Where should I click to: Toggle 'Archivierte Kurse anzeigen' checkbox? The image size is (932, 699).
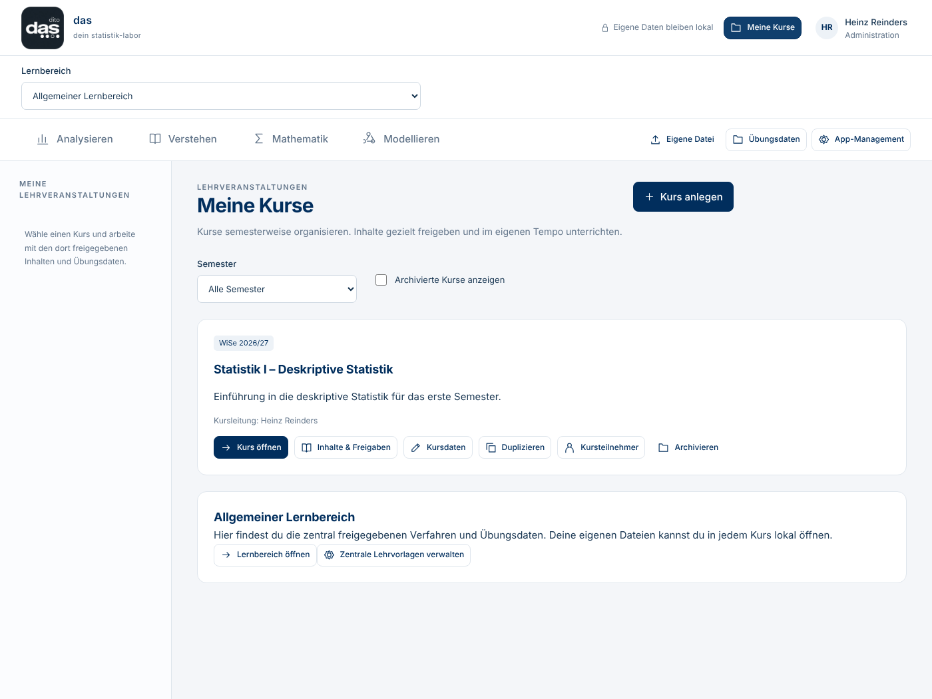point(381,280)
